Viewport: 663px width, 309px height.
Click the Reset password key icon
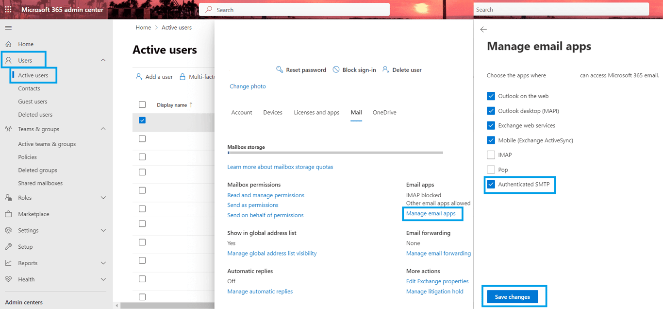point(280,69)
